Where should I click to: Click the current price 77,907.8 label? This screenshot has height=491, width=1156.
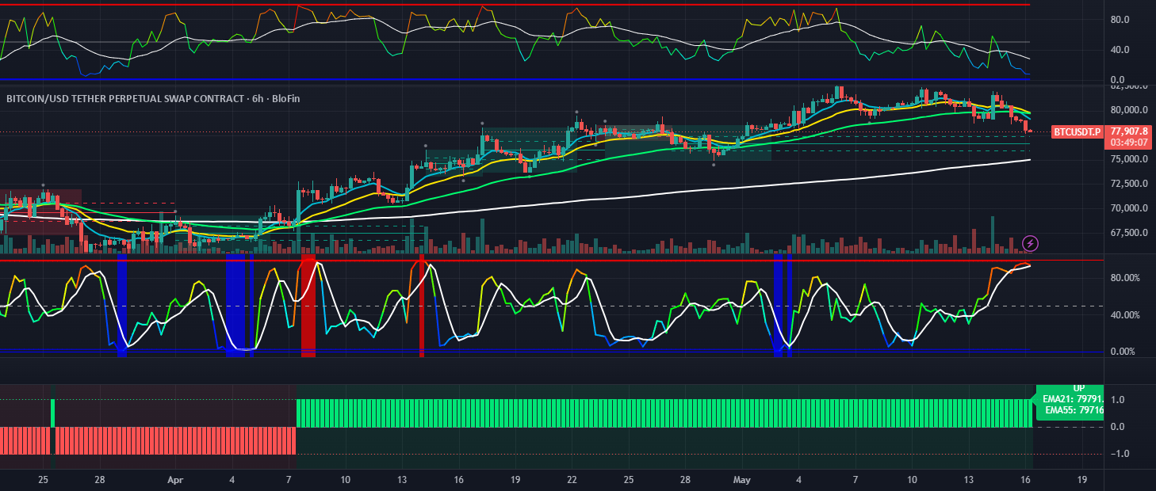point(1130,131)
